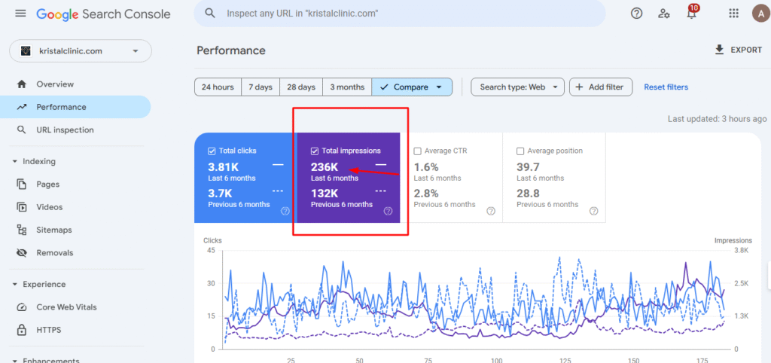Open URL inspection in the sidebar
This screenshot has height=363, width=771.
65,130
